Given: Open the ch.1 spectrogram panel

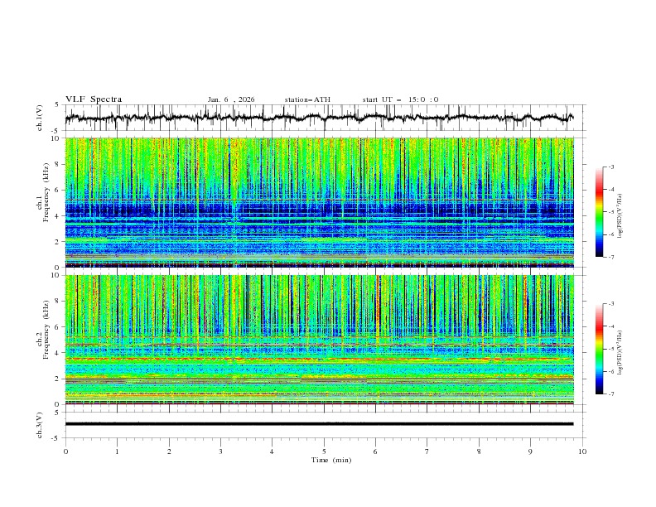Looking at the screenshot, I should coord(320,202).
